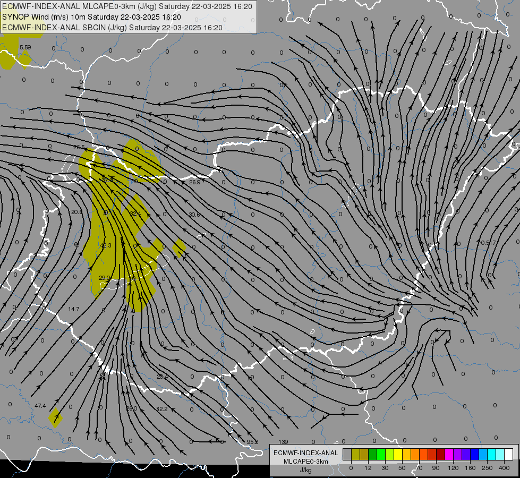The height and width of the screenshot is (478, 520).
Task: Click the 400 tick label on the color scale
Action: click(504, 468)
